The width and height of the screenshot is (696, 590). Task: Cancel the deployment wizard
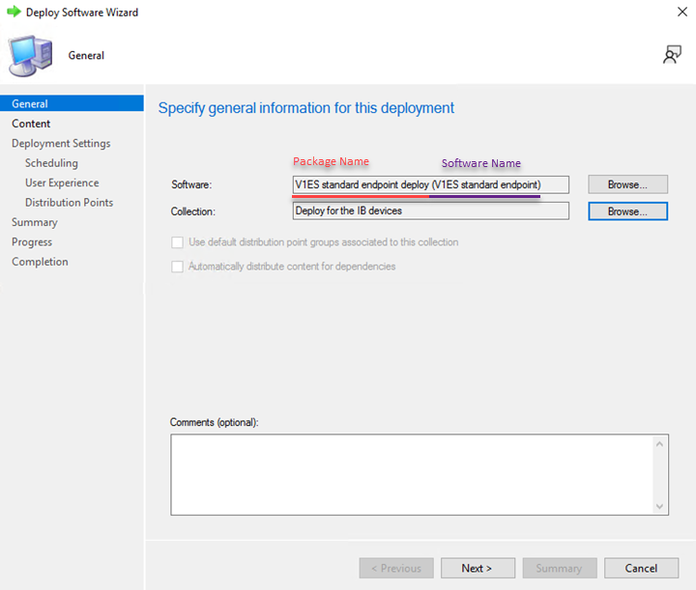coord(641,568)
